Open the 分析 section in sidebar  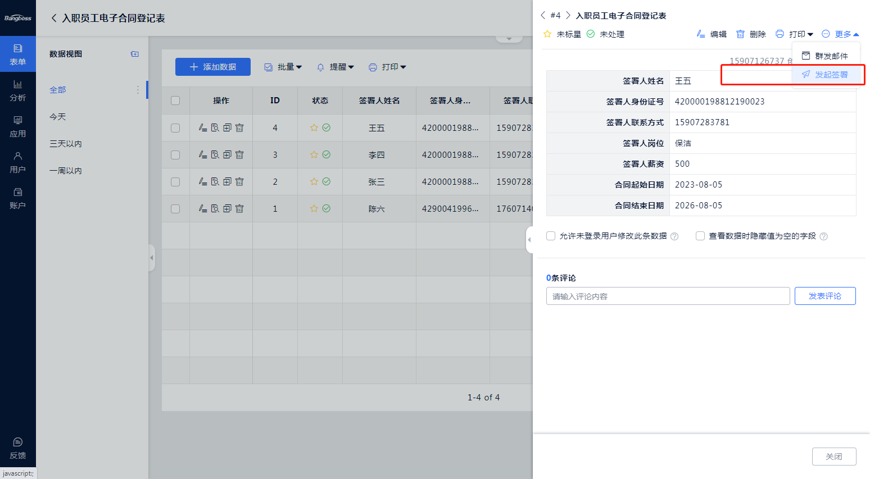point(17,90)
